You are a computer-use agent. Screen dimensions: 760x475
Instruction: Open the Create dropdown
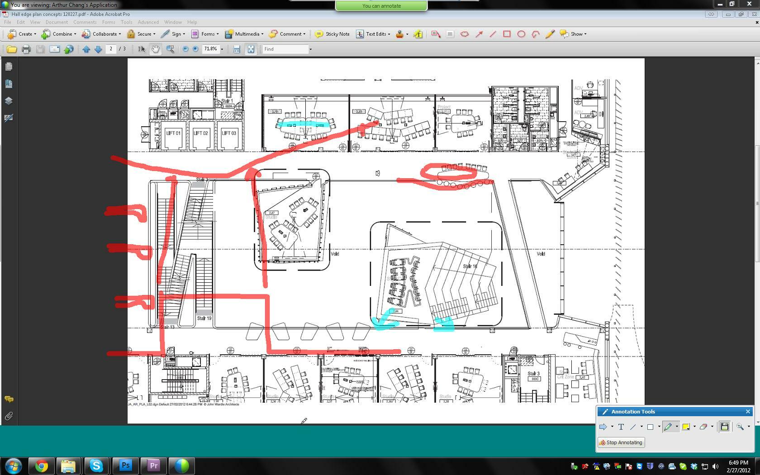coord(22,34)
